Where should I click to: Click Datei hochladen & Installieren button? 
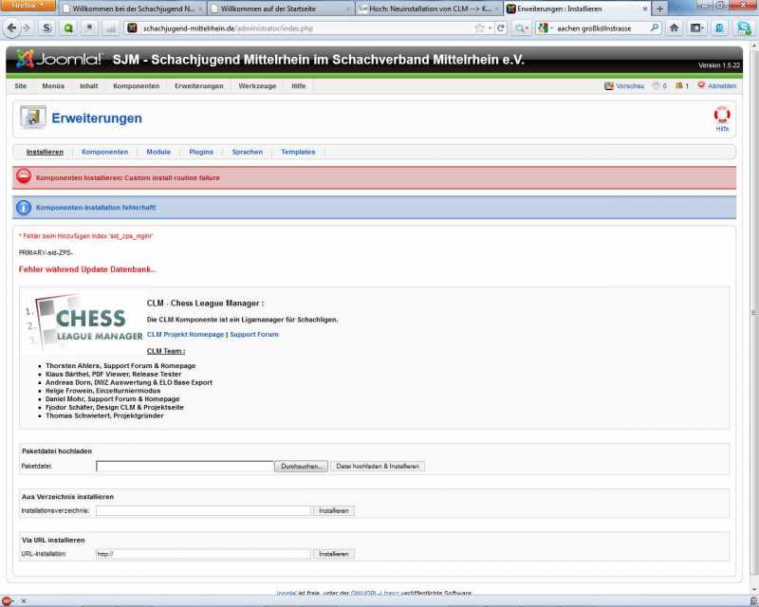point(378,467)
